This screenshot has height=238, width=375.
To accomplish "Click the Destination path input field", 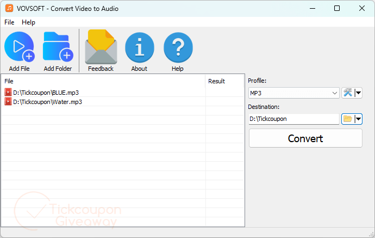I will coord(293,119).
